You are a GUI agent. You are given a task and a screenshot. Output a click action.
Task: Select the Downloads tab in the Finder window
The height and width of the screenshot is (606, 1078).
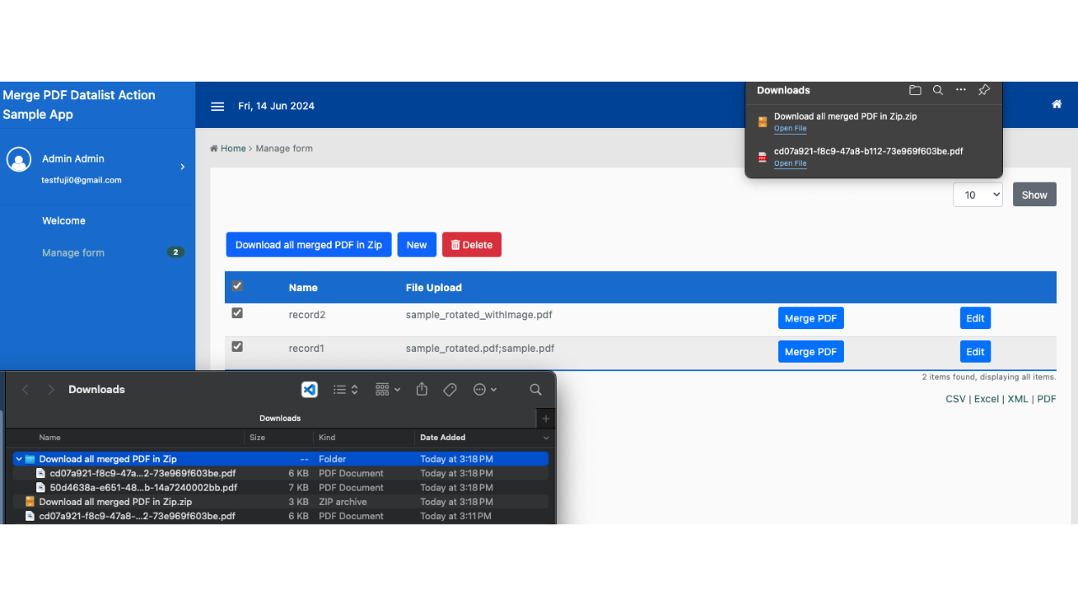pyautogui.click(x=280, y=418)
